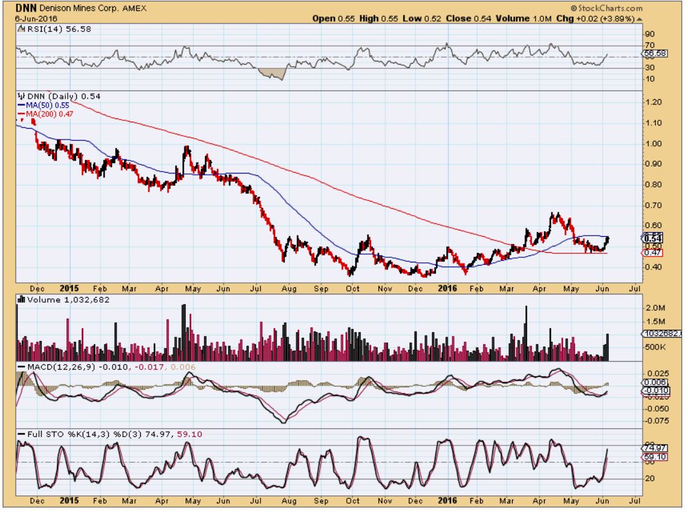
Task: Click the red MA(200) legend line
Action: click(x=20, y=115)
